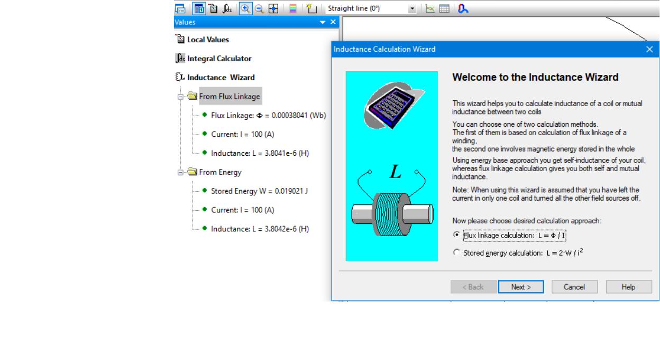This screenshot has height=338, width=660.
Task: Click the Next button in wizard
Action: coord(520,287)
